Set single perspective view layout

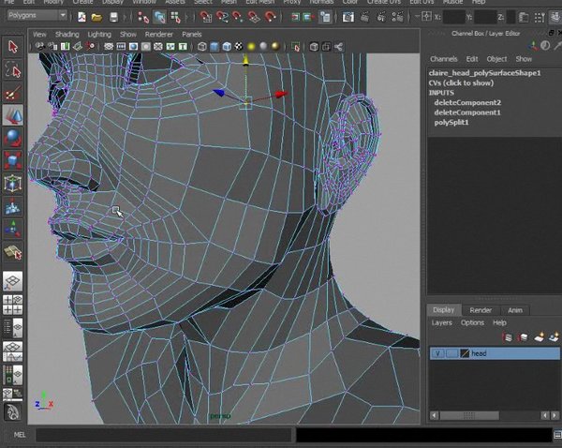click(x=13, y=281)
